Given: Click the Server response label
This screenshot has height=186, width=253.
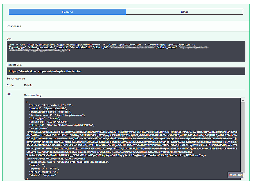Looking at the screenshot, I should coord(16,78).
